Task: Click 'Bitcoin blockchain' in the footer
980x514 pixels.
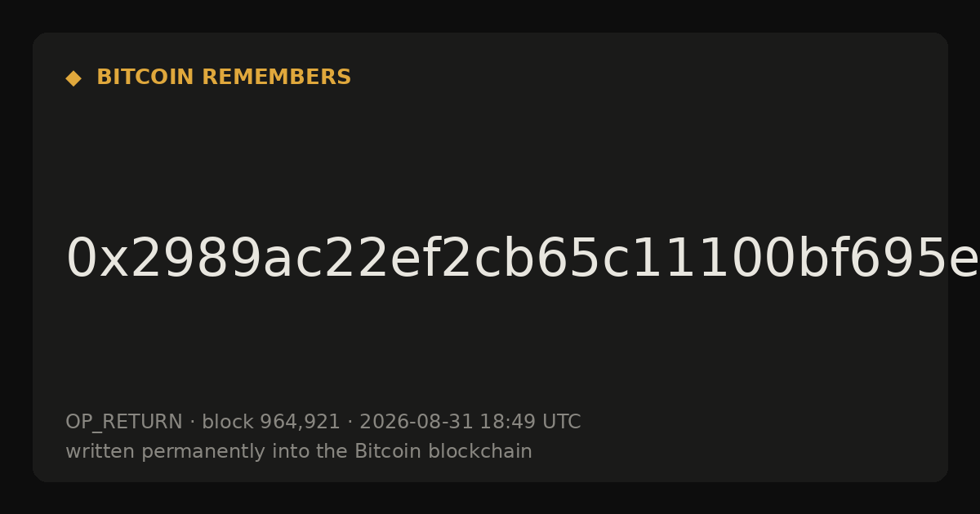Action: point(443,451)
